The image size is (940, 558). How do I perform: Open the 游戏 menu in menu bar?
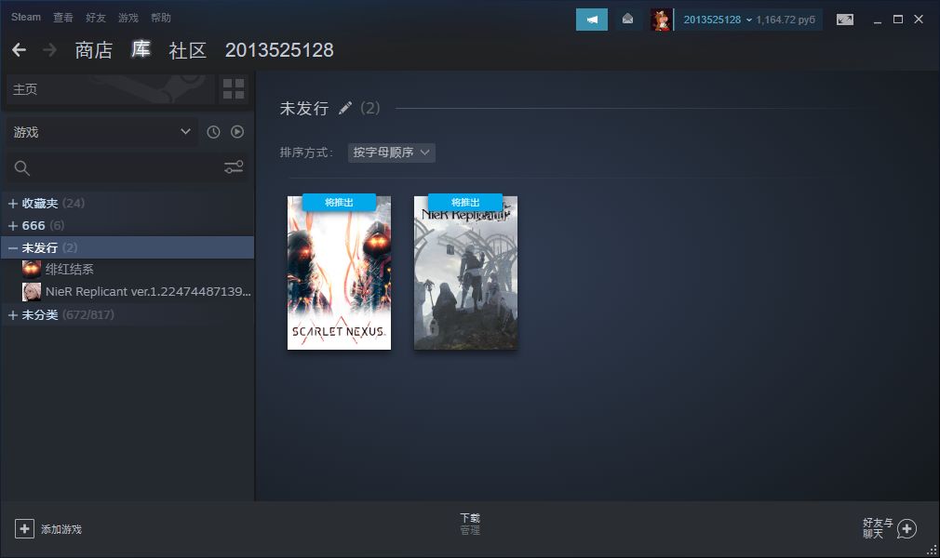tap(128, 18)
